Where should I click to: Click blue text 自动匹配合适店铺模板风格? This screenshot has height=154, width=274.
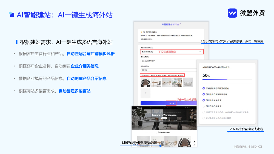coord(90,54)
